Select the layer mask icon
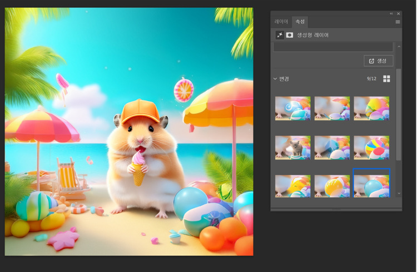This screenshot has height=272, width=417. coord(289,35)
